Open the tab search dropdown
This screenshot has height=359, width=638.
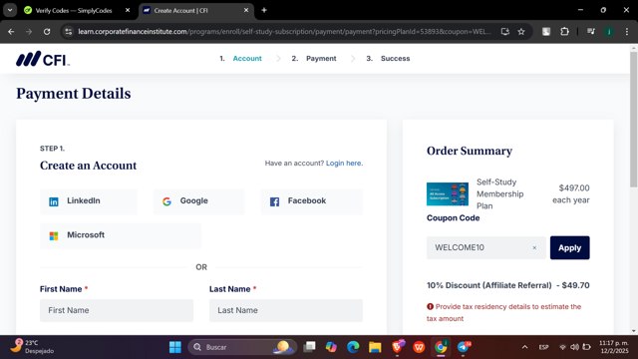(10, 11)
